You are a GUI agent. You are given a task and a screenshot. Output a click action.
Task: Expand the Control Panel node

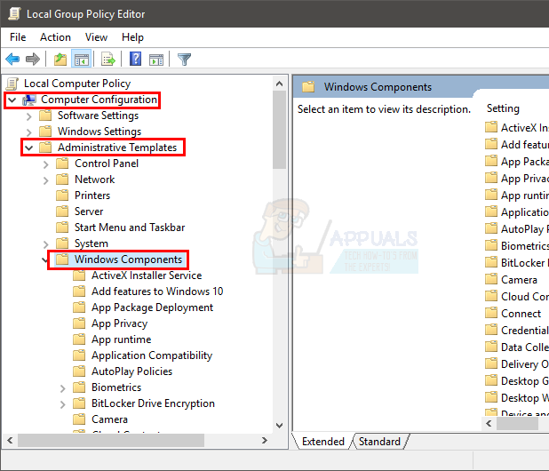click(x=46, y=164)
